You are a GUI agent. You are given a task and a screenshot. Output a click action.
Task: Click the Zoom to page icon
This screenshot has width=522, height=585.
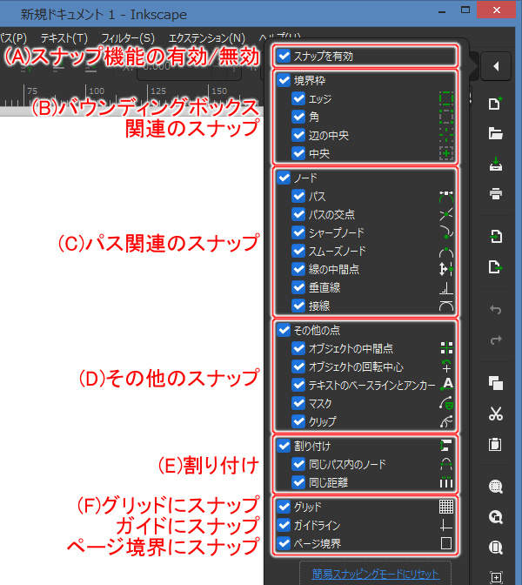click(x=496, y=548)
